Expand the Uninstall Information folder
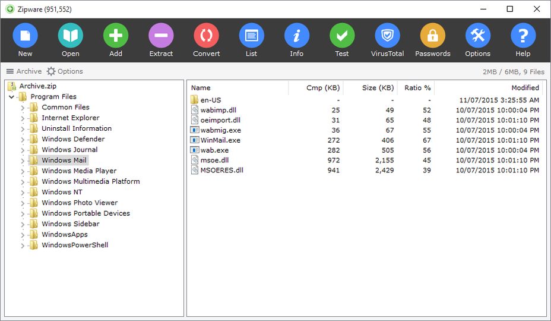Screen dimensions: 551x321 click(x=23, y=129)
